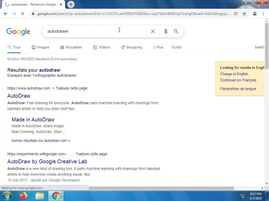Click Change to English link

click(x=234, y=74)
